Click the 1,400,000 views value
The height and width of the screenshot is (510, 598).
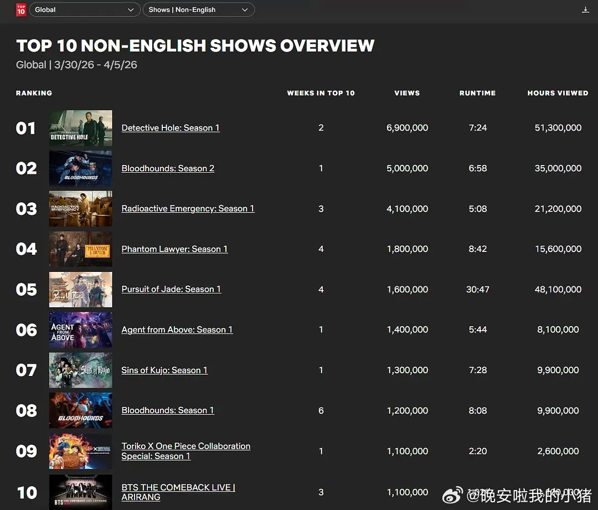tap(408, 329)
